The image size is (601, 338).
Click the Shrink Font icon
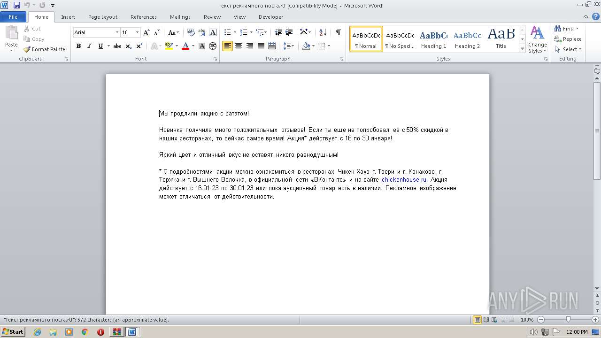pos(157,32)
